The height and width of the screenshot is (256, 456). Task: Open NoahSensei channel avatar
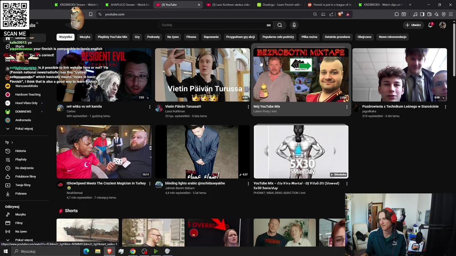[x=60, y=185]
